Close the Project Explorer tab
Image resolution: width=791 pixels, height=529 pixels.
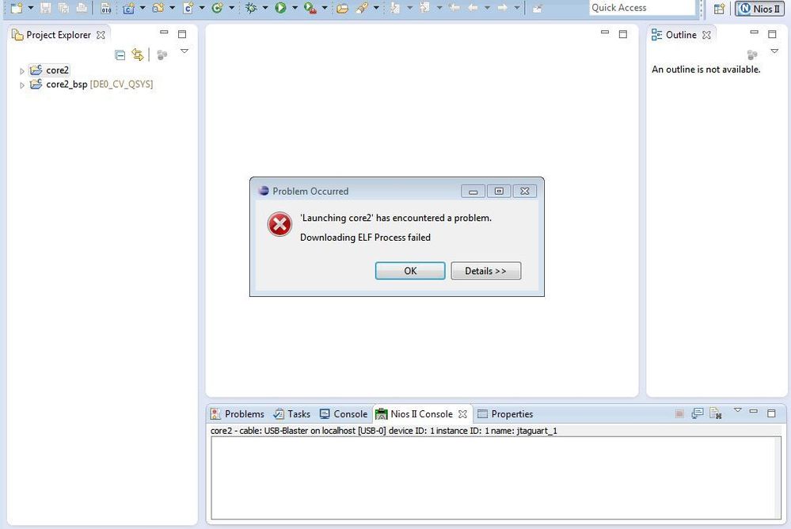(x=101, y=35)
